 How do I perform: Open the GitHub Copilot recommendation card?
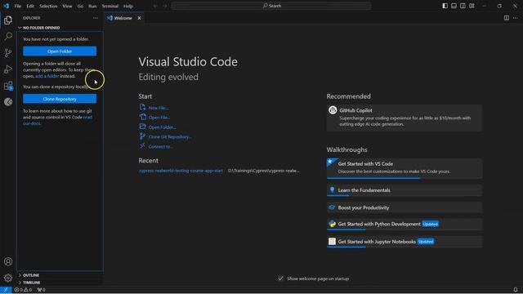(x=405, y=118)
